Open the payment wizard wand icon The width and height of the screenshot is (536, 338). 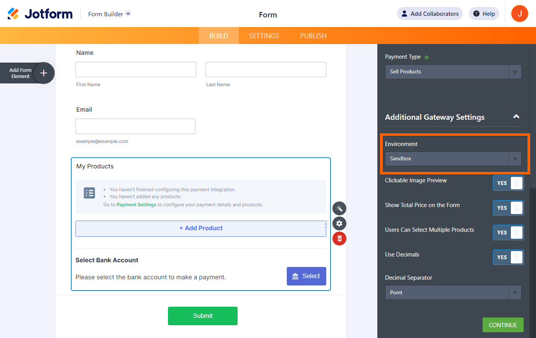click(339, 209)
